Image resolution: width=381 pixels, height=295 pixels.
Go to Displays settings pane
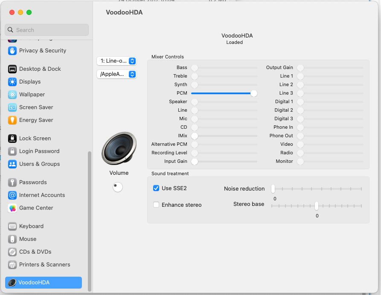[x=44, y=82]
